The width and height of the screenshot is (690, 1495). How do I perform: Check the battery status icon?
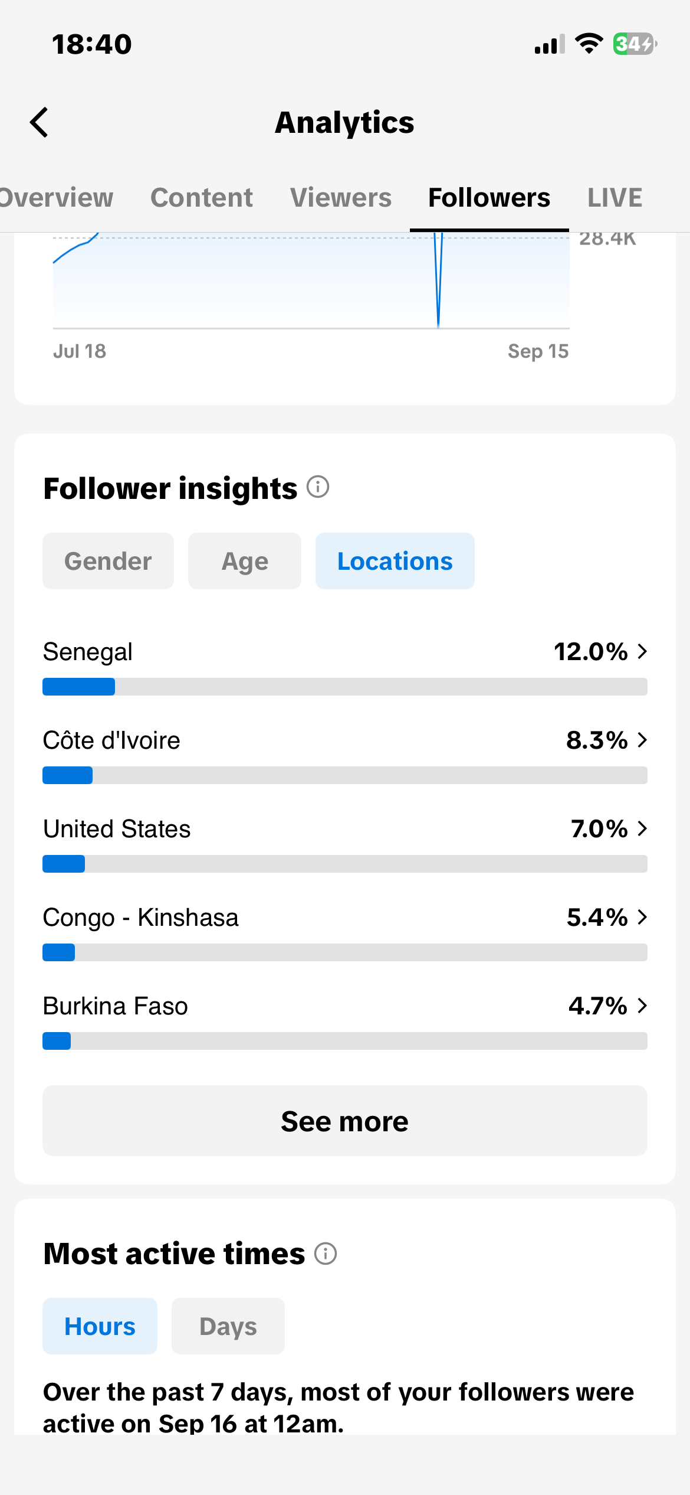[x=635, y=44]
